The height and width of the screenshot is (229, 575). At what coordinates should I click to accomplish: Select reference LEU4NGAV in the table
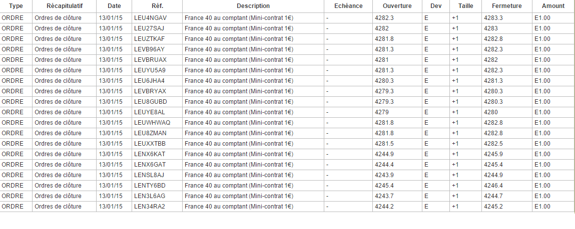point(150,18)
